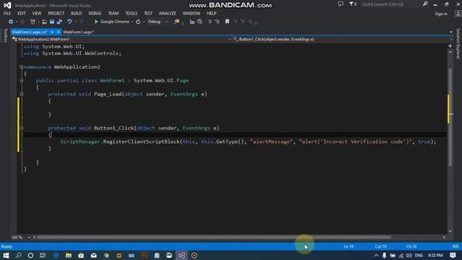
Task: Click the Visual Studio logo in title bar
Action: pyautogui.click(x=7, y=5)
